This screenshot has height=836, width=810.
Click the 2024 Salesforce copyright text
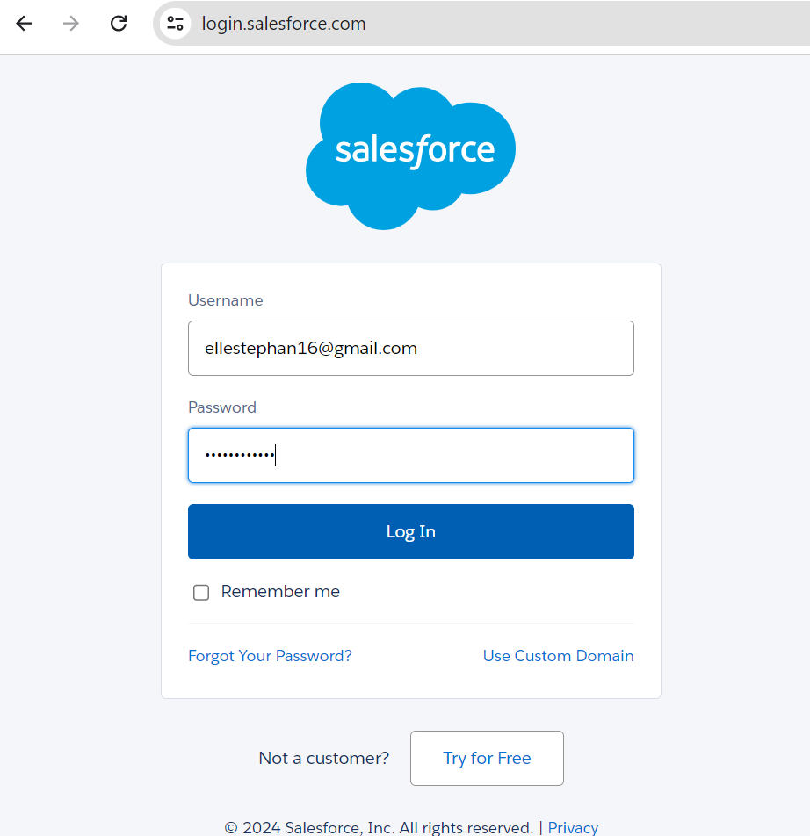[x=379, y=827]
